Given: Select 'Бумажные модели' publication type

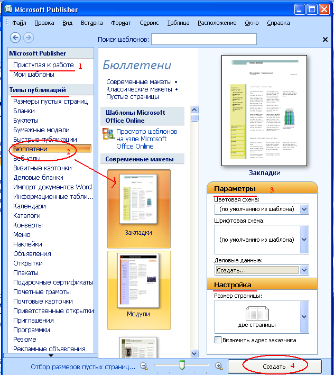Looking at the screenshot, I should [x=41, y=130].
